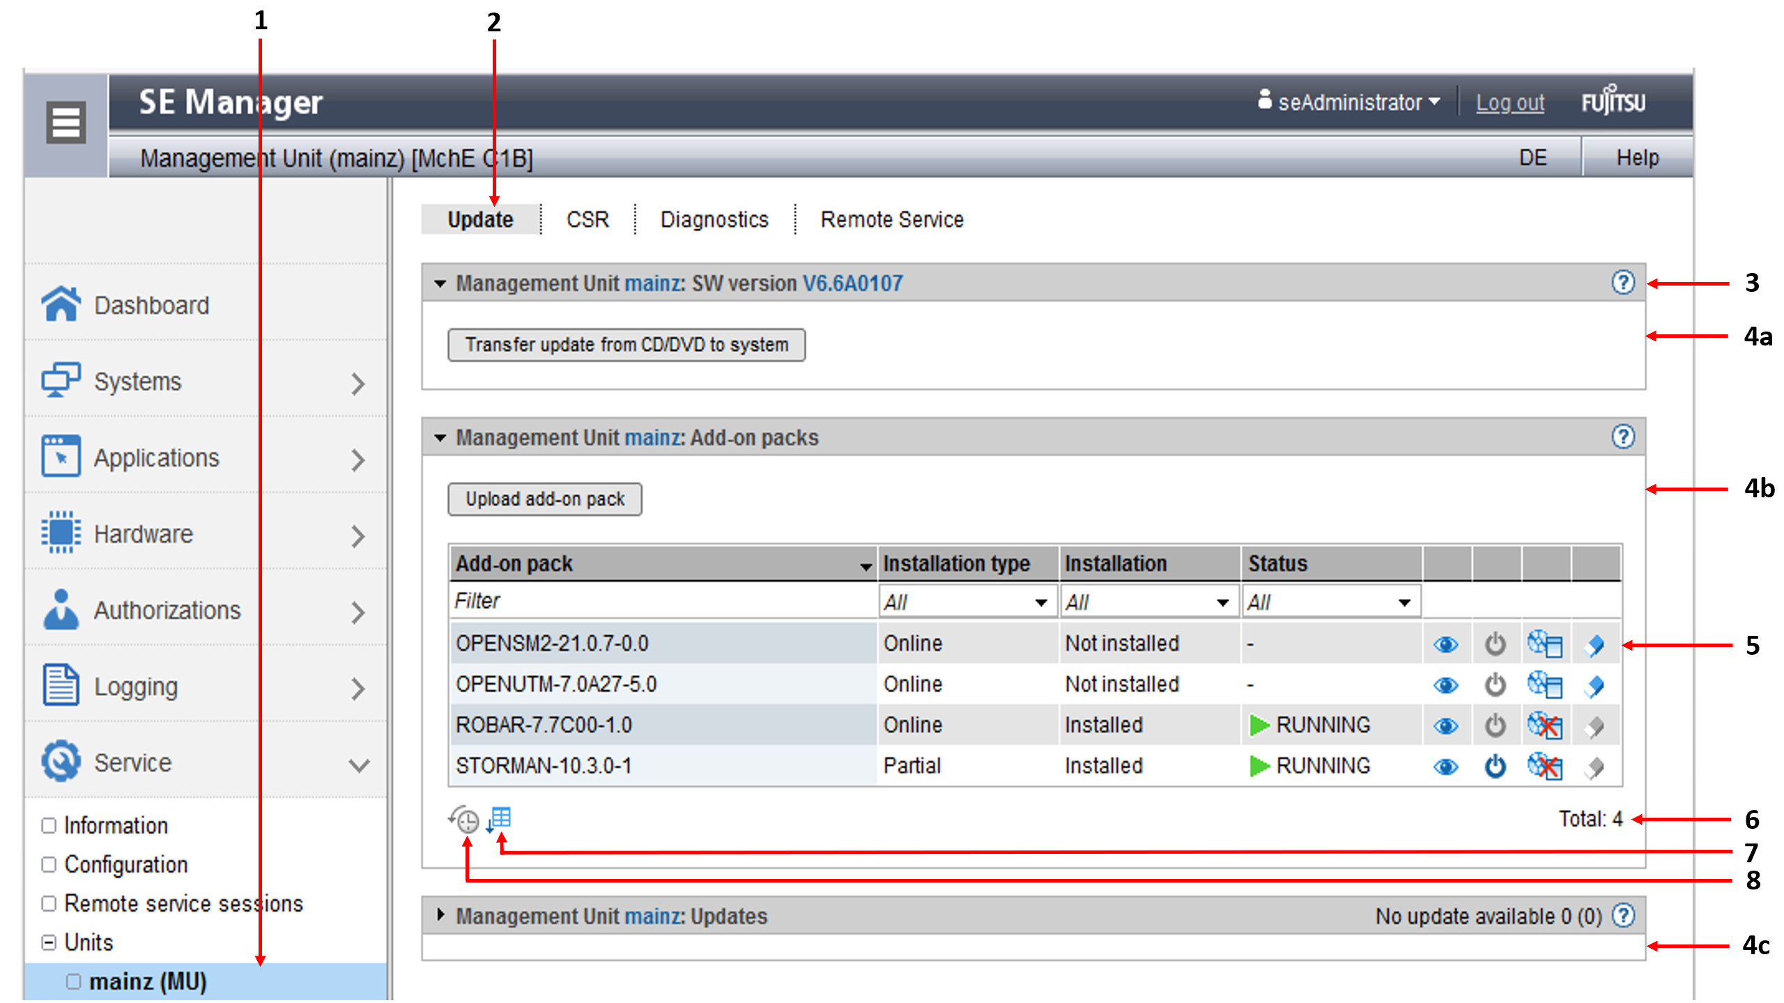This screenshot has width=1784, height=1003.
Task: Switch to the Remote Service tab
Action: (891, 219)
